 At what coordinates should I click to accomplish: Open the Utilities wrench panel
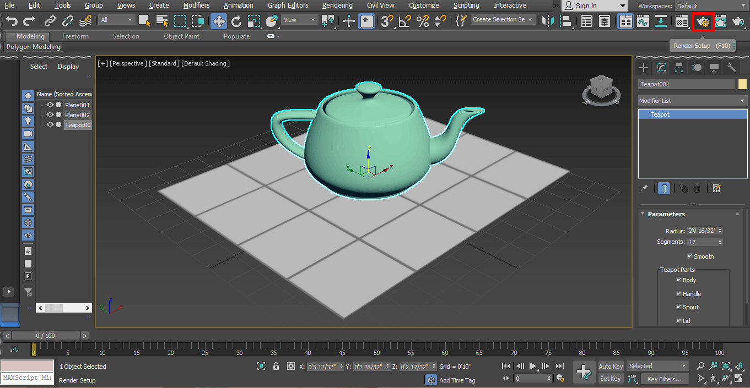pos(732,68)
